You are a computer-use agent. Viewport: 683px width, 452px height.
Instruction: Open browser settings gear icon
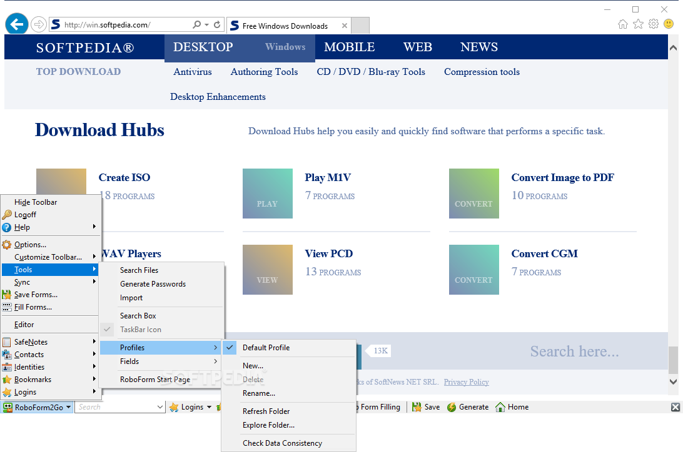pos(654,24)
